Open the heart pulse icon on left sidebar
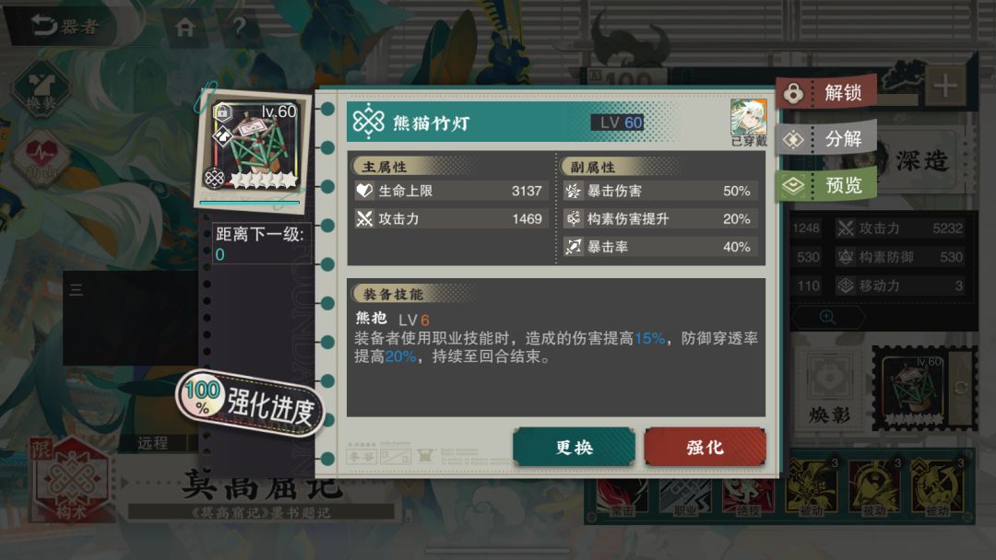 coord(41,158)
